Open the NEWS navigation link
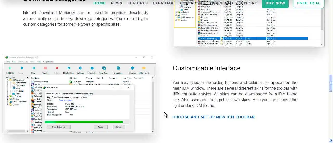The width and height of the screenshot is (333, 143). tap(116, 3)
